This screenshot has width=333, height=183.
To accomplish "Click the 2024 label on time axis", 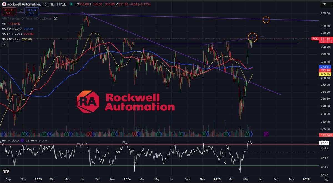I will coord(128,179).
